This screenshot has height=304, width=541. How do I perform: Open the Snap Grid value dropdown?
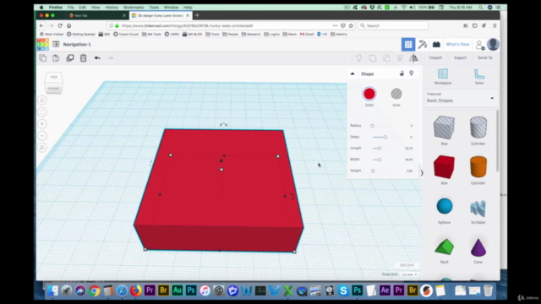pos(409,274)
